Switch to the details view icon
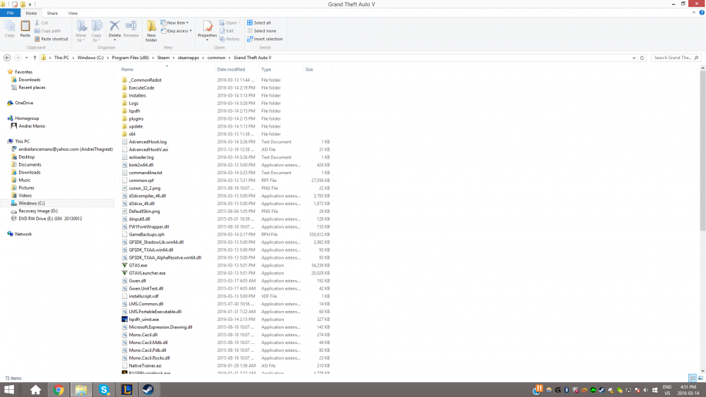This screenshot has width=706, height=397. click(x=693, y=378)
